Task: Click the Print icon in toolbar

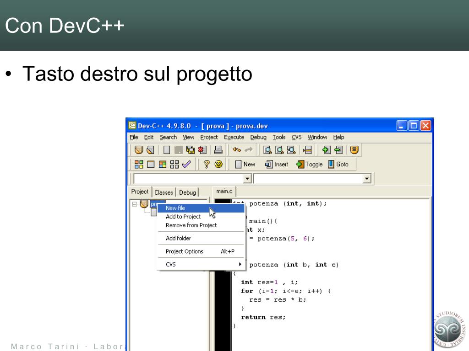Action: click(218, 150)
